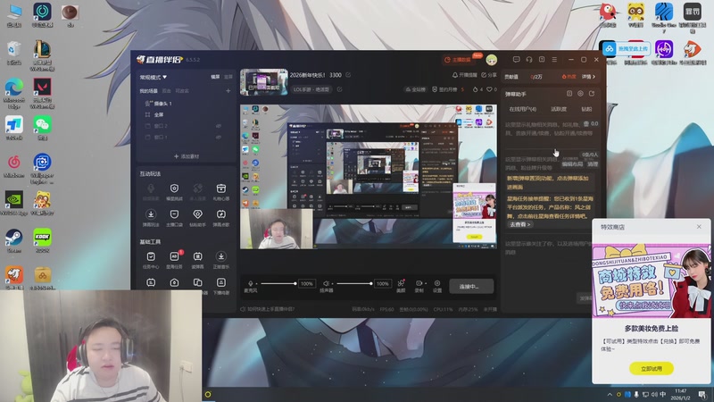Adjust the speaker volume slider

pyautogui.click(x=353, y=283)
